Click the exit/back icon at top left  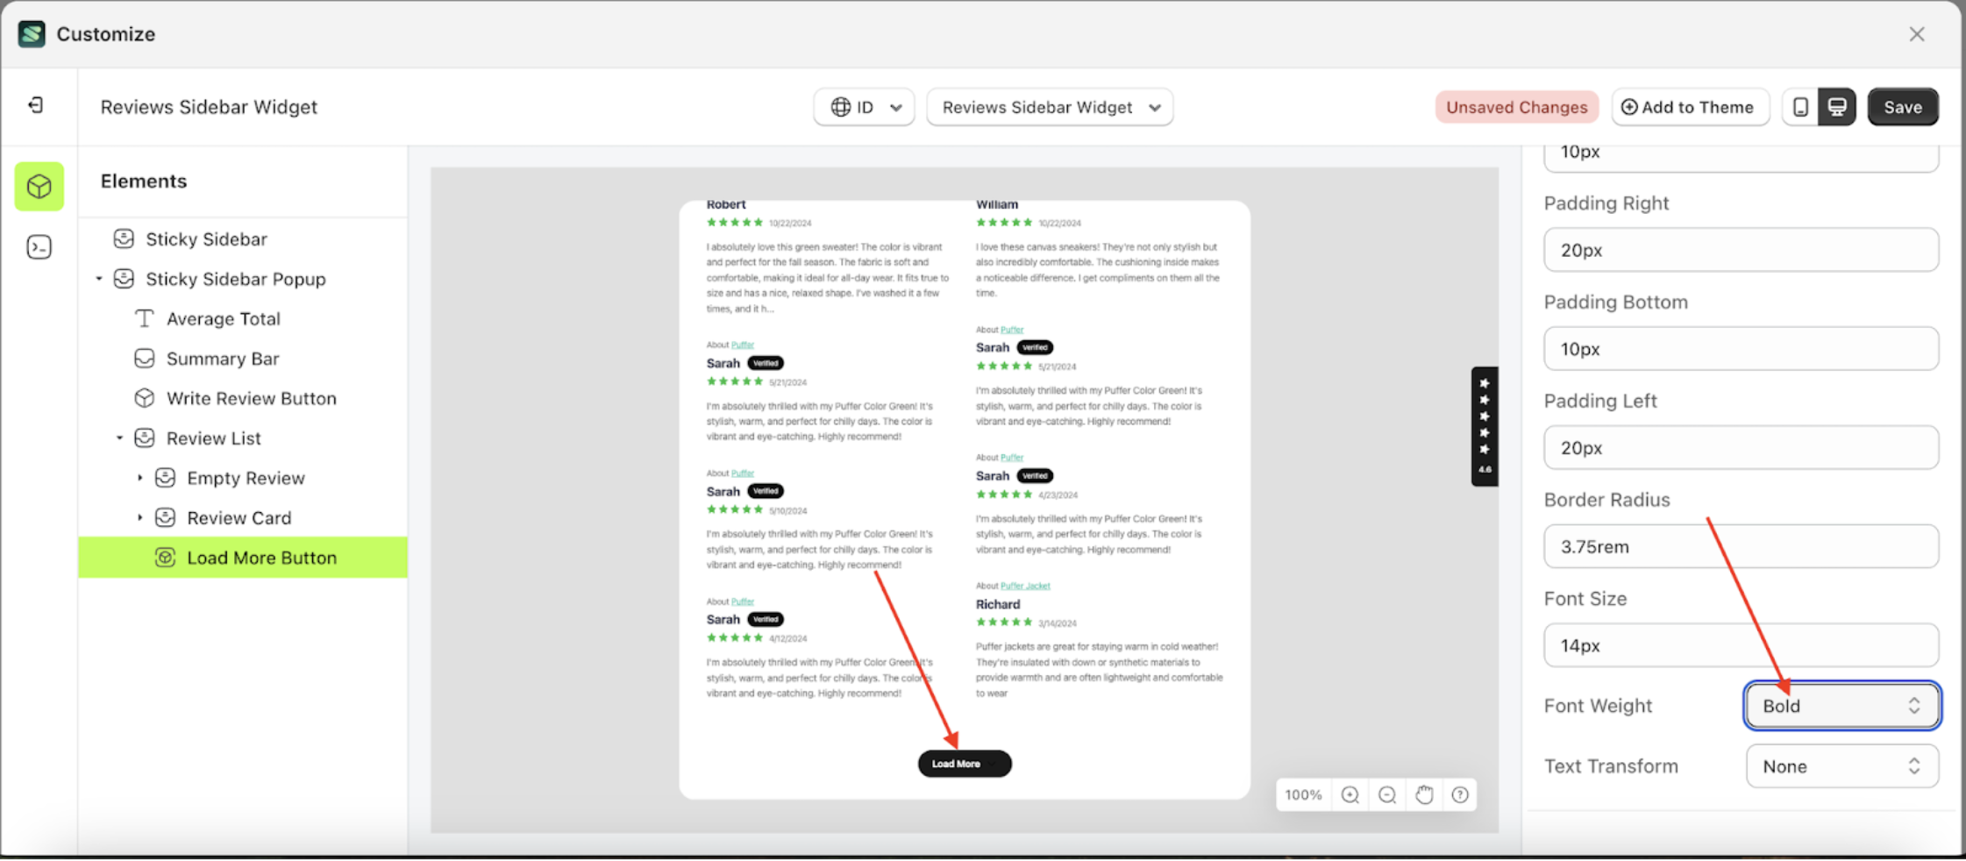36,104
